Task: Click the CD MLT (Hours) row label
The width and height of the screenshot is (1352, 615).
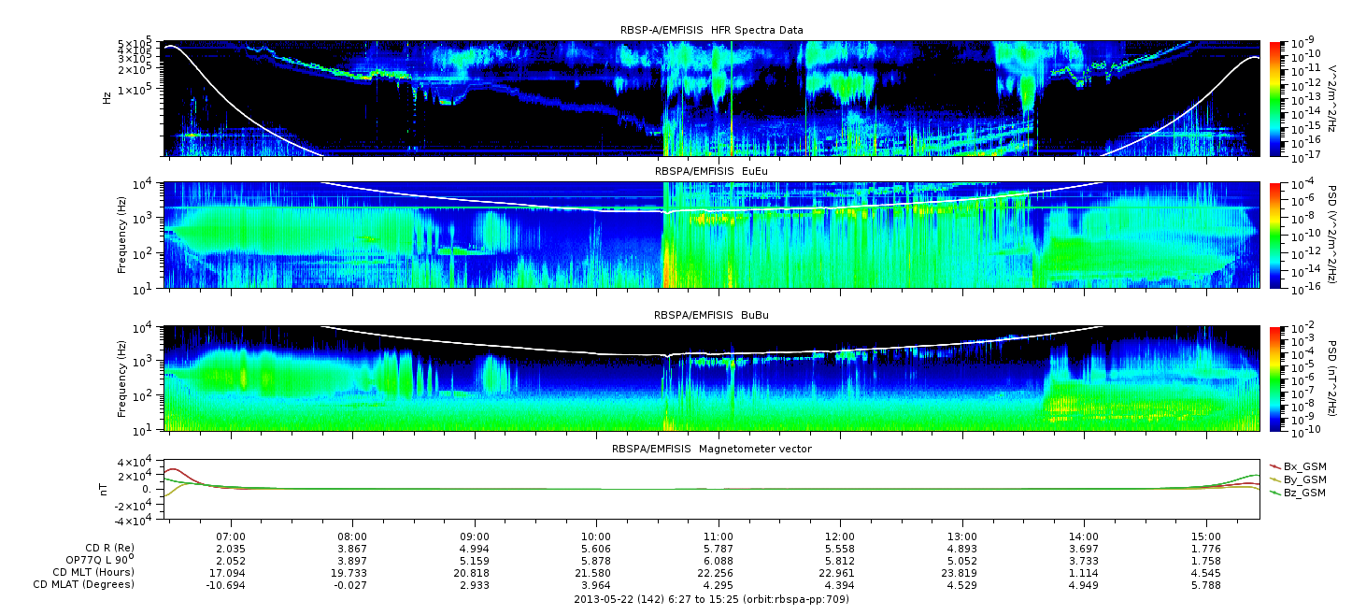Action: pyautogui.click(x=93, y=572)
